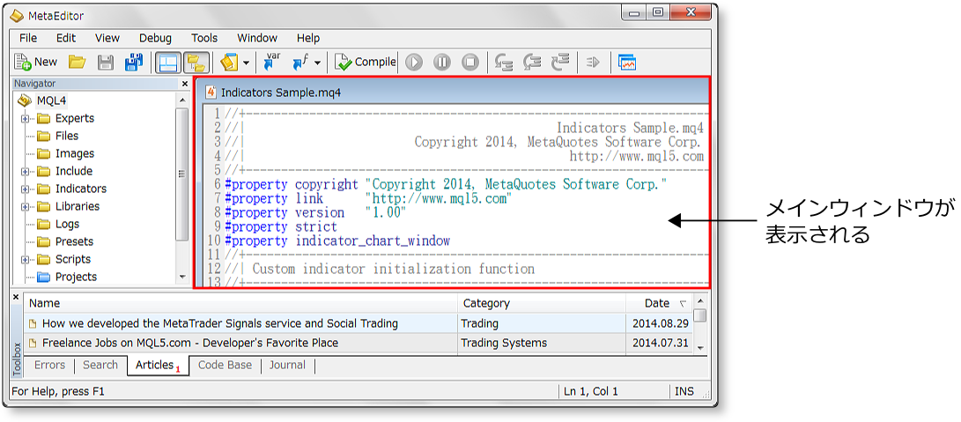
Task: Close the Navigator panel
Action: click(x=184, y=84)
